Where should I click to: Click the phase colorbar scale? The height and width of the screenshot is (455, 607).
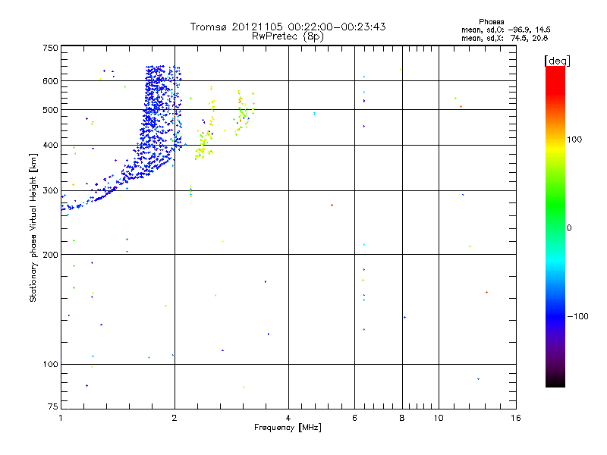[x=555, y=227]
